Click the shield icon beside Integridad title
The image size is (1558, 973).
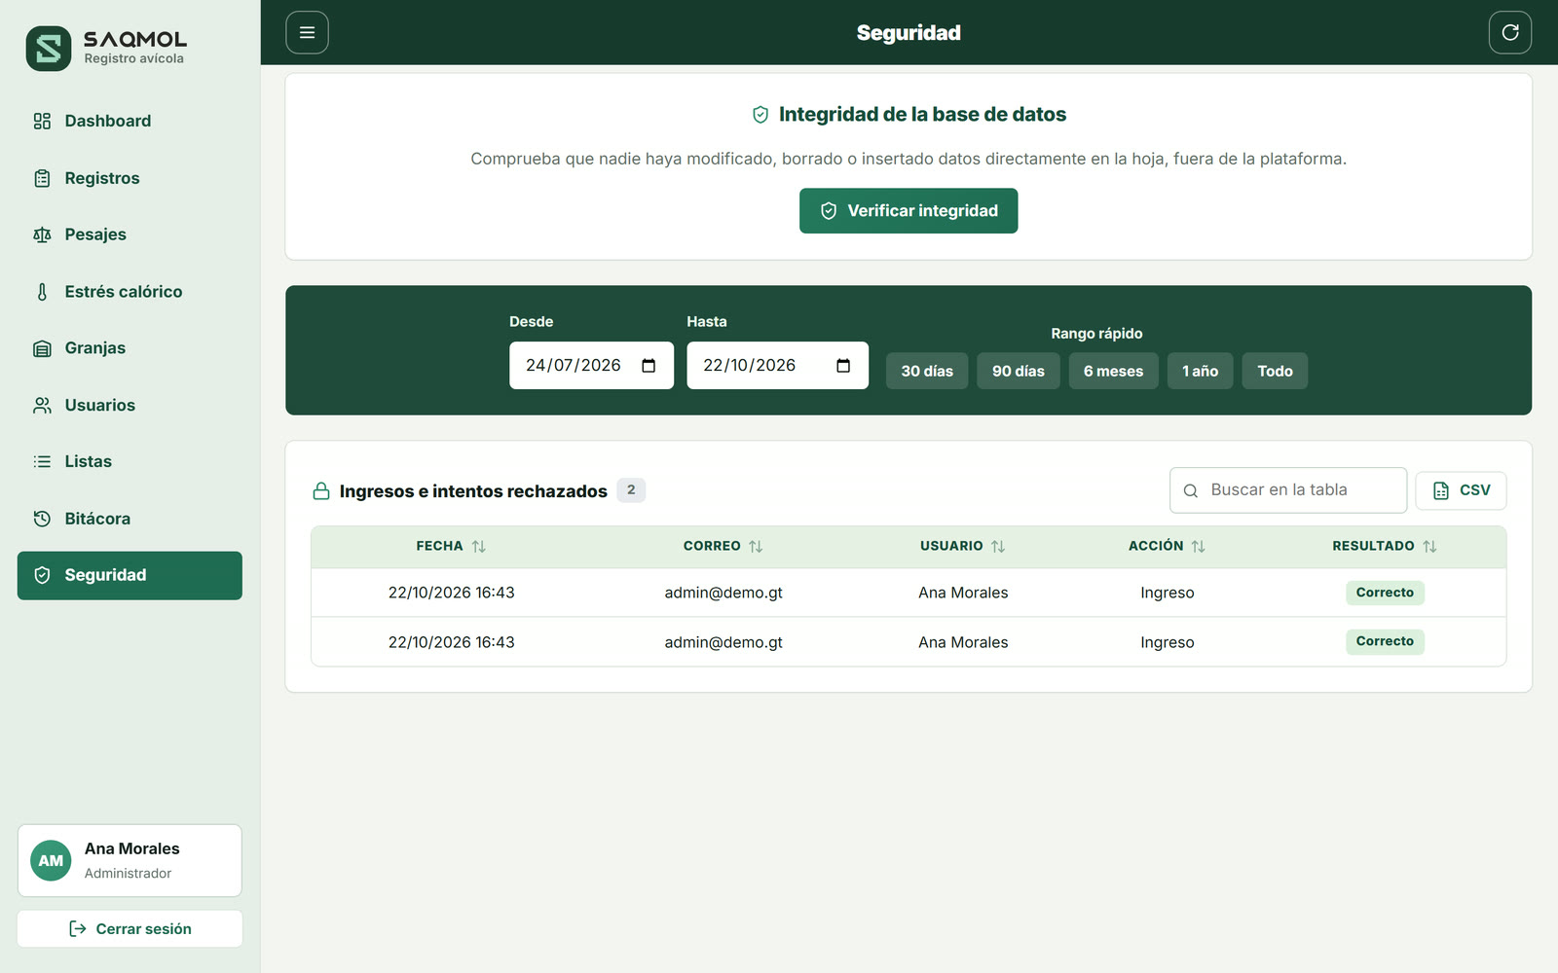coord(760,115)
